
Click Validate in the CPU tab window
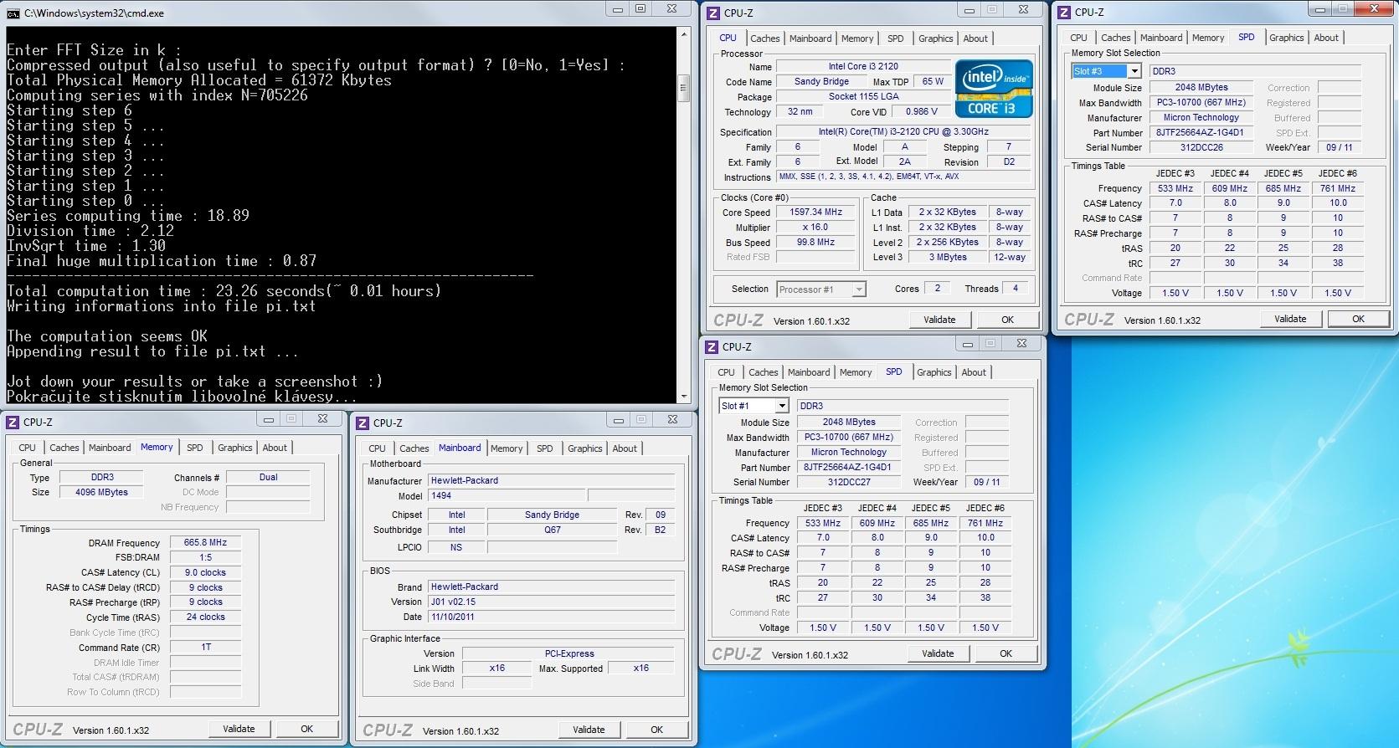(939, 320)
